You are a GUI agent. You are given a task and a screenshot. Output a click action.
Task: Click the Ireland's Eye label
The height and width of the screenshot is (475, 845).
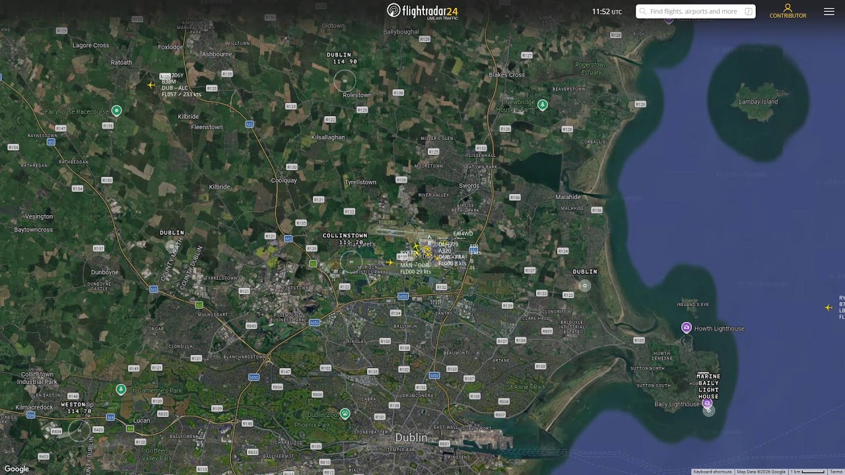[x=693, y=304]
